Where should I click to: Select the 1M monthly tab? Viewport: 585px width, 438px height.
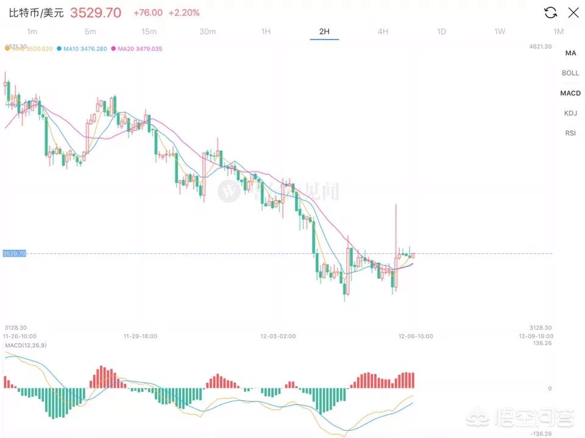tap(558, 31)
